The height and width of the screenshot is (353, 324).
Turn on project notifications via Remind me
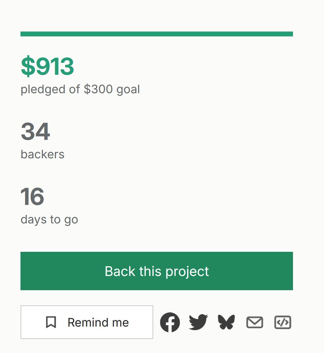87,322
